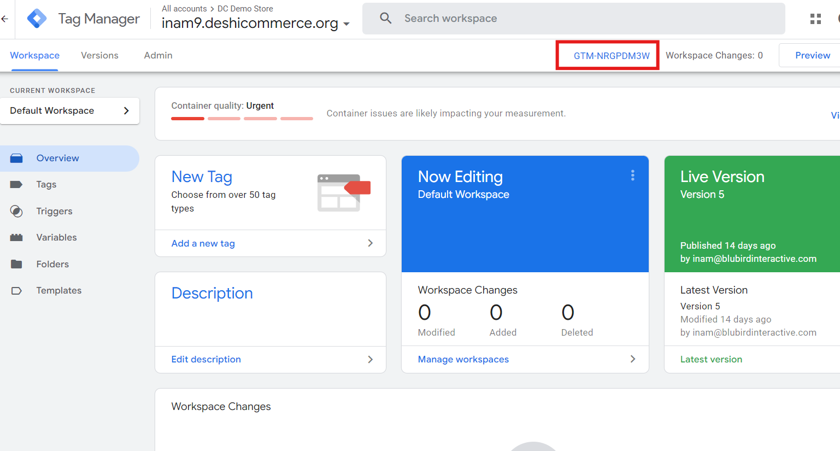Click chevron beside Add a new tag

(x=370, y=243)
